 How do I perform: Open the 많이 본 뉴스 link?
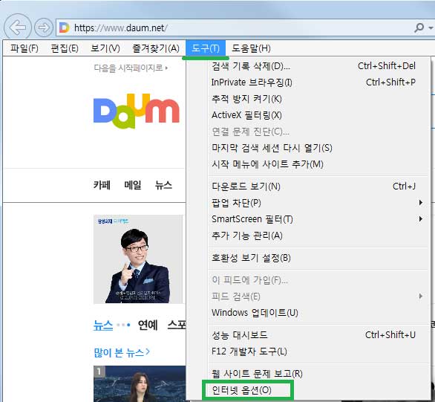pos(122,352)
